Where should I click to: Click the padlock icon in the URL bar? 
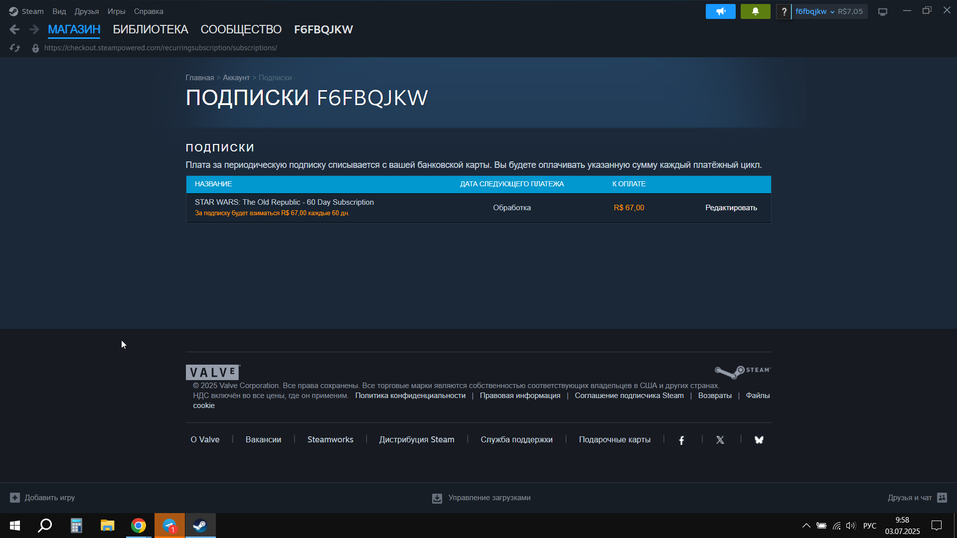click(35, 48)
